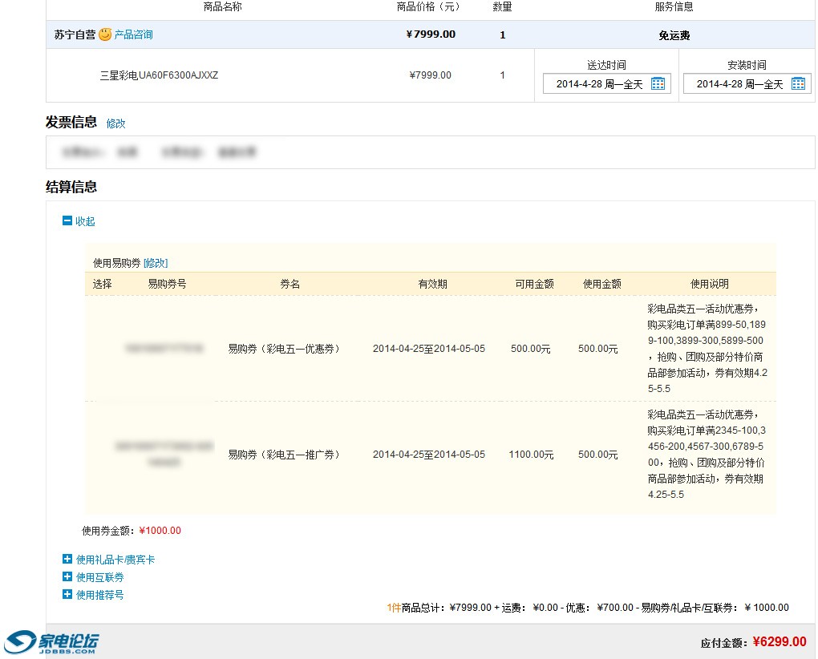Open the calendar icon for 送达时间
This screenshot has height=659, width=818.
[658, 84]
